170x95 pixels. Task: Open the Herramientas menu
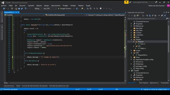[56, 6]
